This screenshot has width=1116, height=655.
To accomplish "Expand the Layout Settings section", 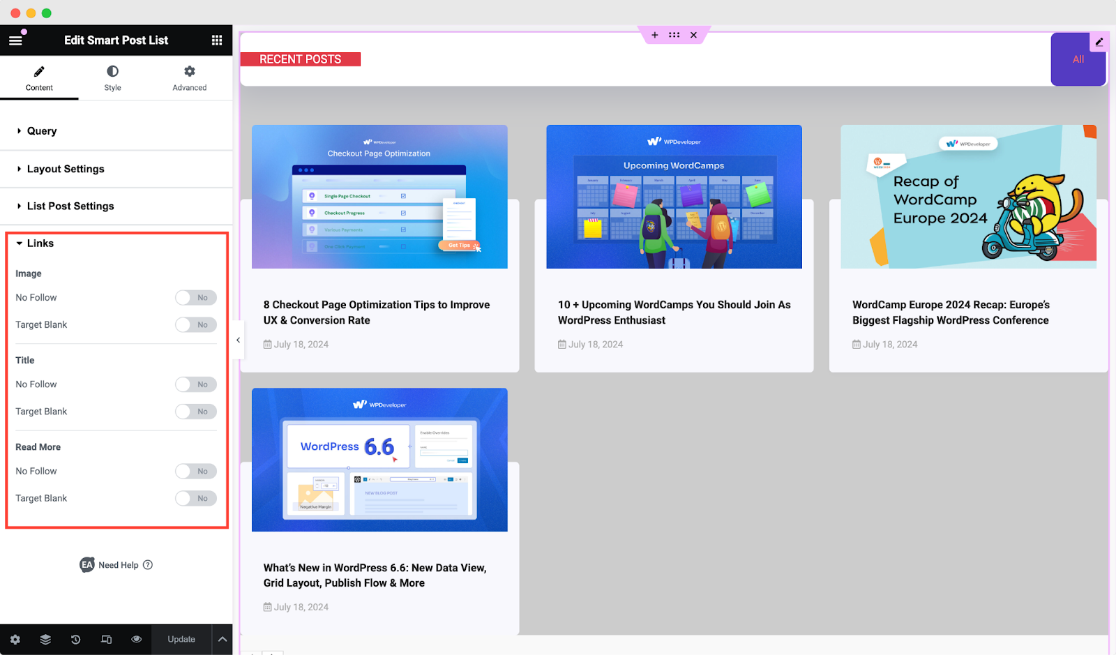I will pos(116,169).
